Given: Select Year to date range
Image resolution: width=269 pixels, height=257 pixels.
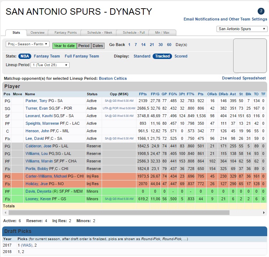Looking at the screenshot, I should (x=65, y=46).
